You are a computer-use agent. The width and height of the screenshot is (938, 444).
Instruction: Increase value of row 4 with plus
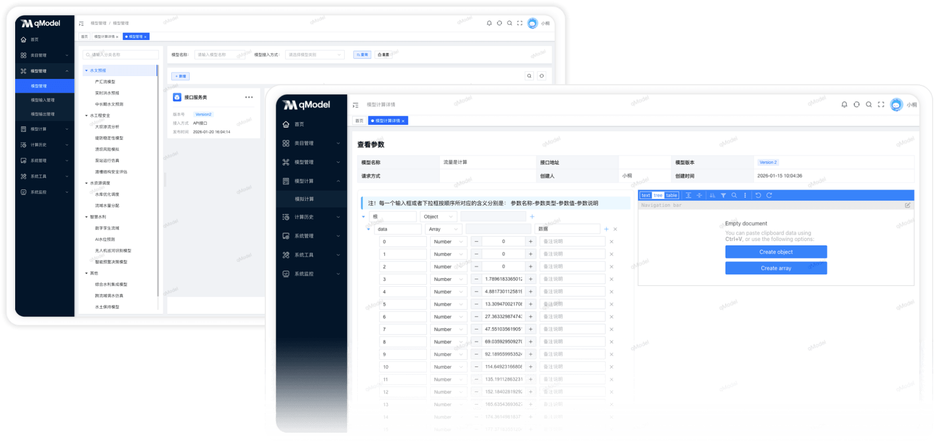click(531, 292)
